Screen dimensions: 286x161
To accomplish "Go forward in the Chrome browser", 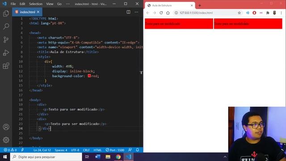I will (x=155, y=13).
